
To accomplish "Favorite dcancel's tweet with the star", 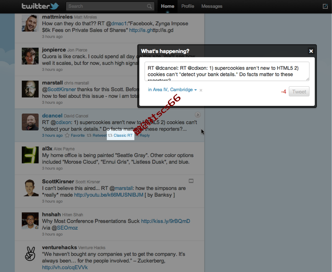I will (x=75, y=136).
